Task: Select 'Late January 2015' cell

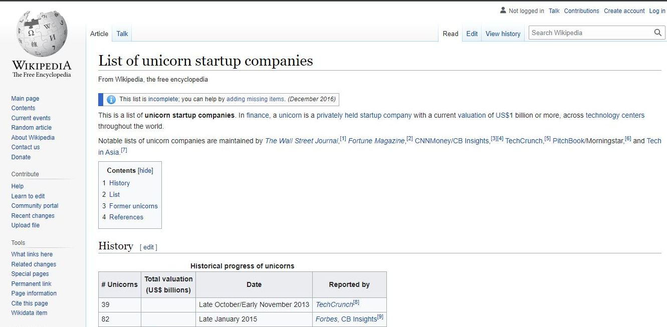Action: coord(254,319)
